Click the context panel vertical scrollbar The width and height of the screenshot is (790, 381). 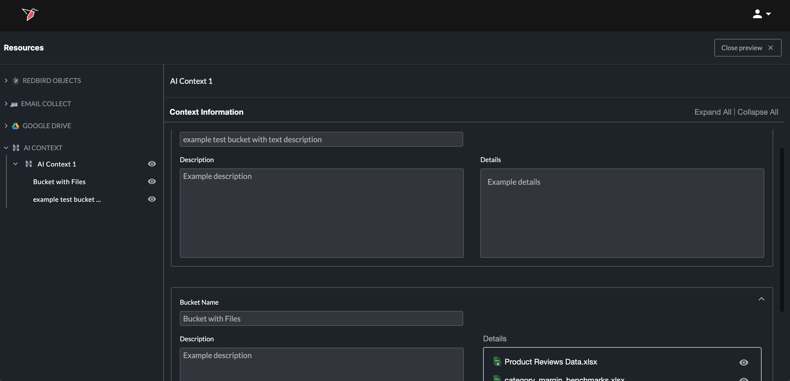tap(782, 230)
